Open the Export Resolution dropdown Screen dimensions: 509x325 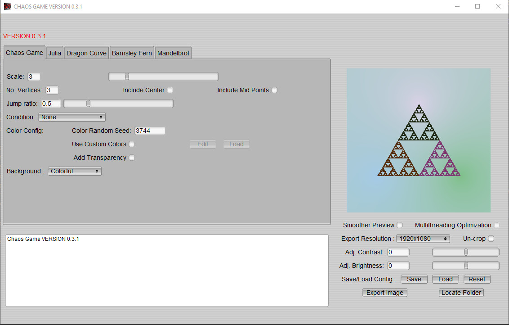423,239
